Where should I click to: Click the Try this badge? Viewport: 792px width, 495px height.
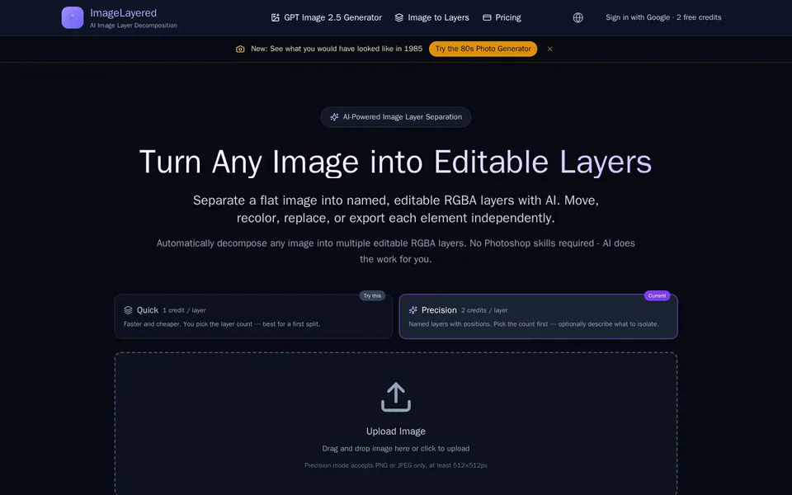372,295
